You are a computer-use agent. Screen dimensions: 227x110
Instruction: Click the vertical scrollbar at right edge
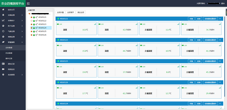click(226, 12)
